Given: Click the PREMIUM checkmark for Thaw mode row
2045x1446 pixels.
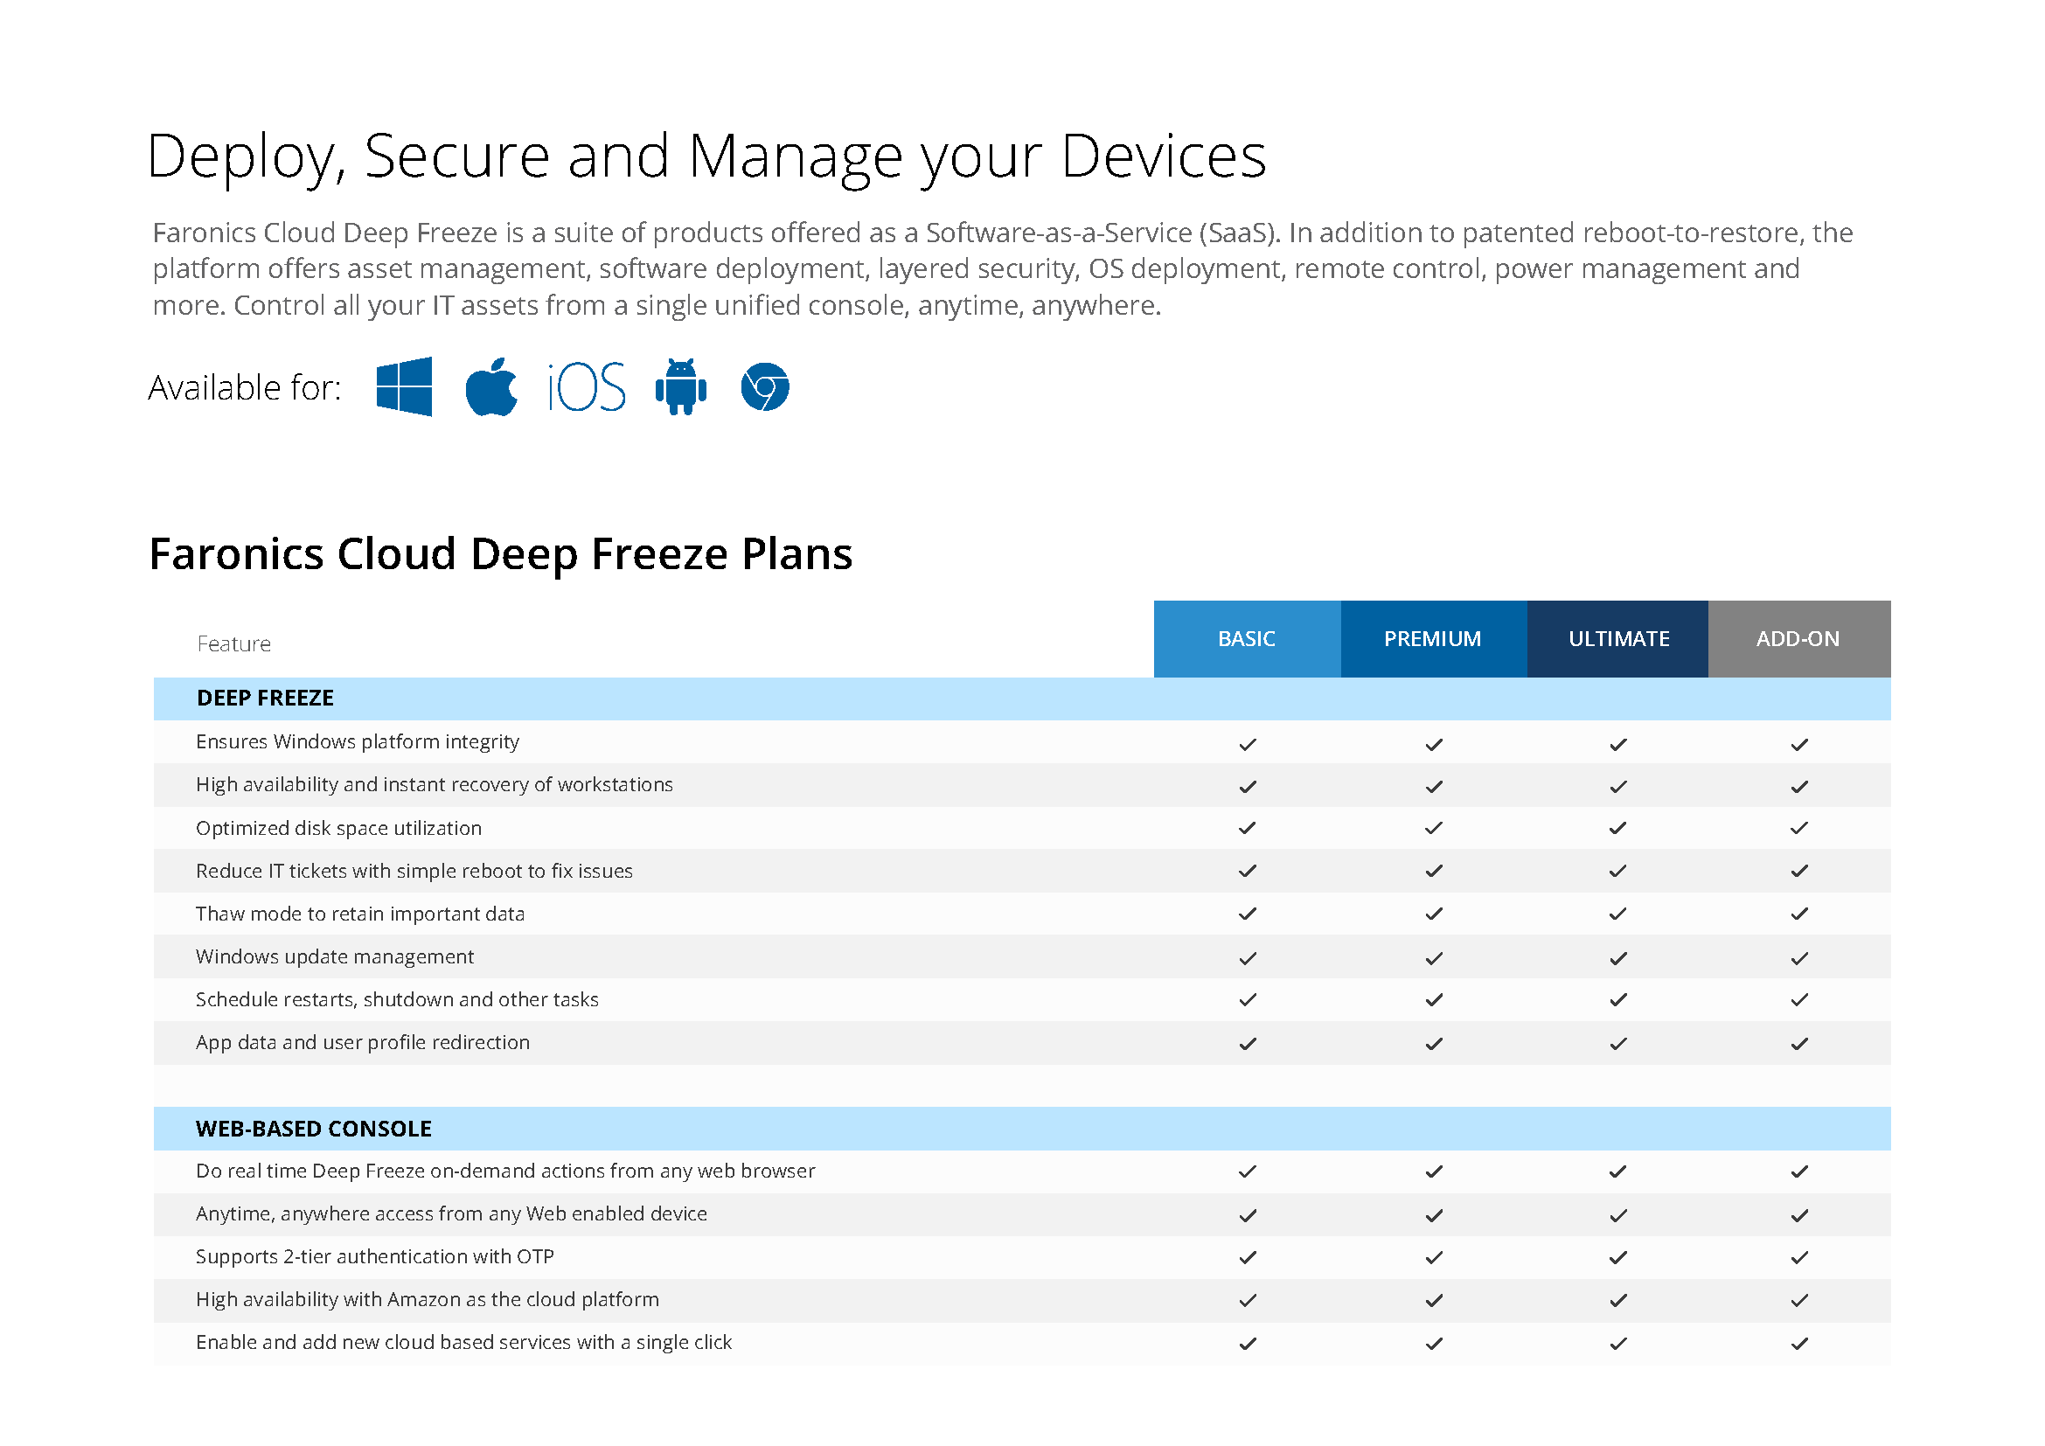Looking at the screenshot, I should (1433, 914).
